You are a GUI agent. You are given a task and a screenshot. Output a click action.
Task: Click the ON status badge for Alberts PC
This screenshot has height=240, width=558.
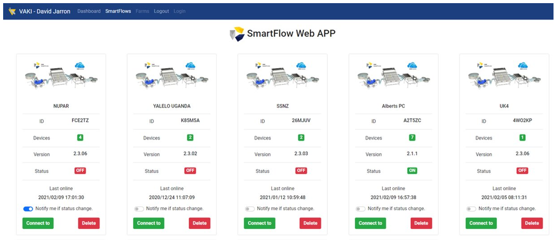tap(412, 171)
